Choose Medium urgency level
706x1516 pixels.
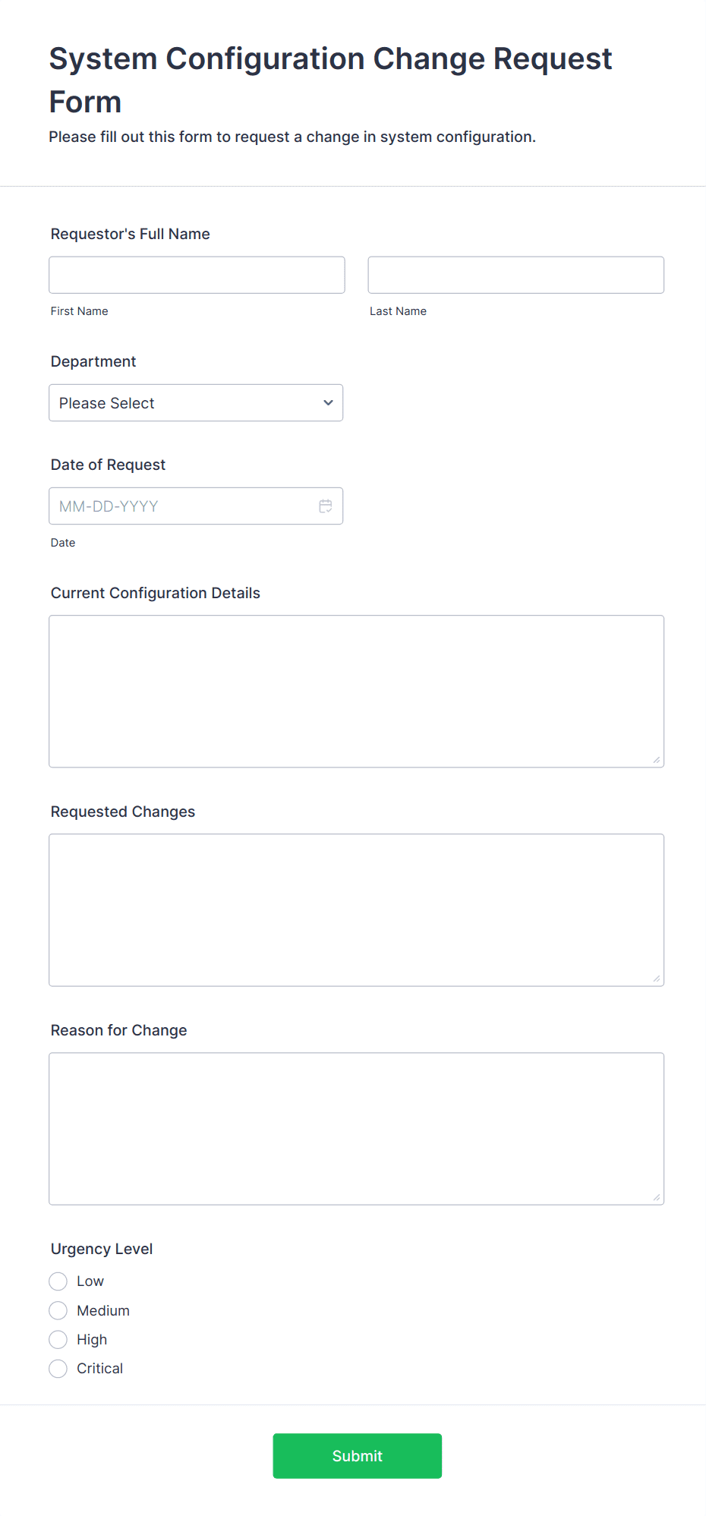pyautogui.click(x=58, y=1310)
